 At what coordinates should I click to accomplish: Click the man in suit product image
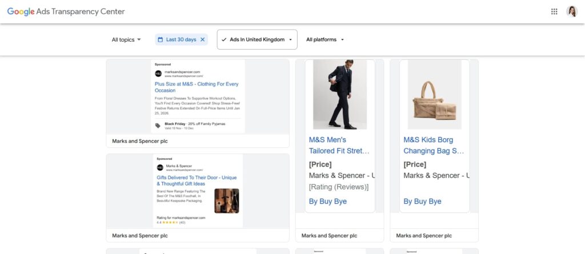coord(340,94)
